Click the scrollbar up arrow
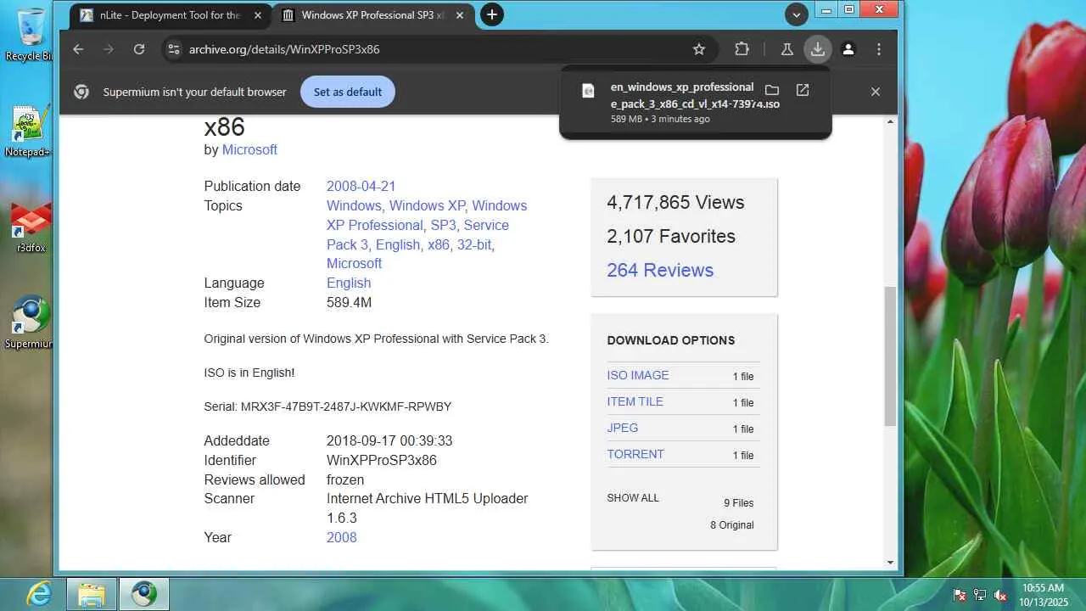 (x=890, y=121)
